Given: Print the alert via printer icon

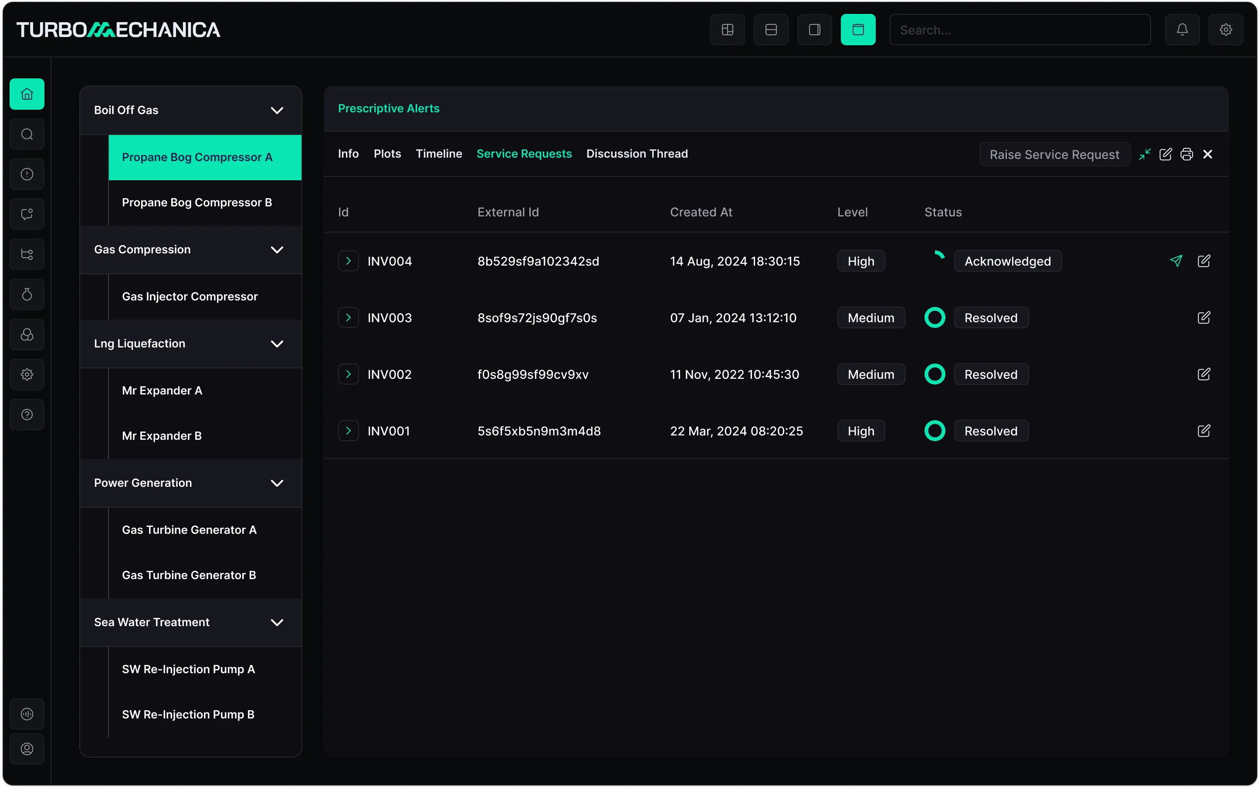Looking at the screenshot, I should click(x=1186, y=155).
